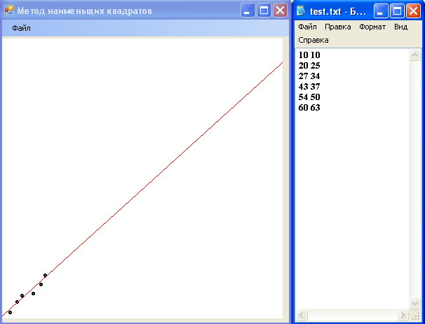The image size is (425, 324).
Task: Open the Правка menu in Notepad
Action: pyautogui.click(x=338, y=27)
